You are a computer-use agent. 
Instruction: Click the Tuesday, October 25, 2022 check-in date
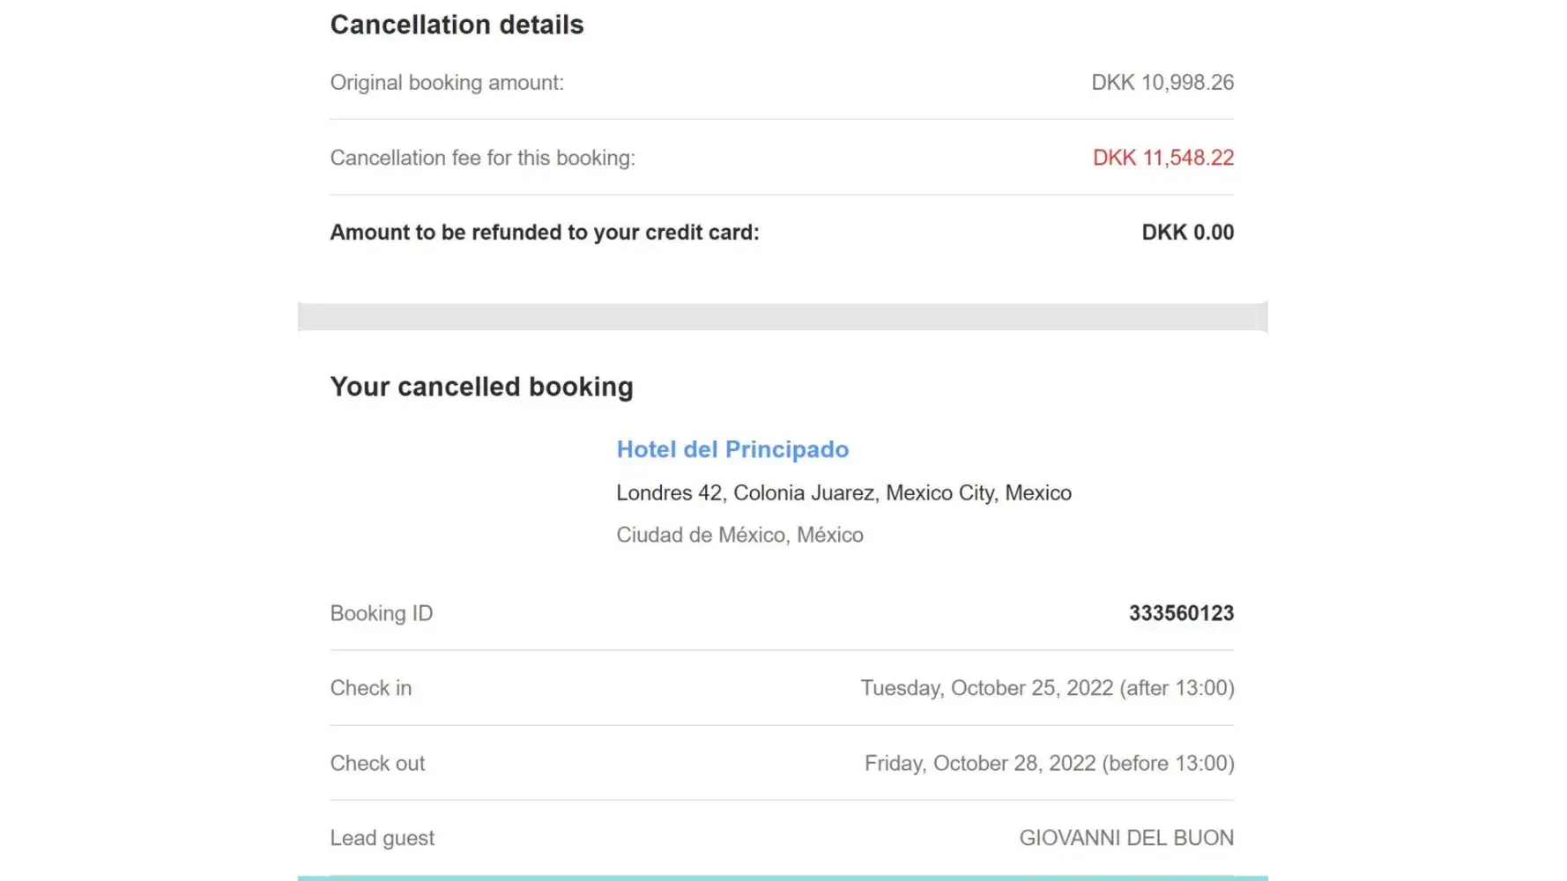(1046, 688)
